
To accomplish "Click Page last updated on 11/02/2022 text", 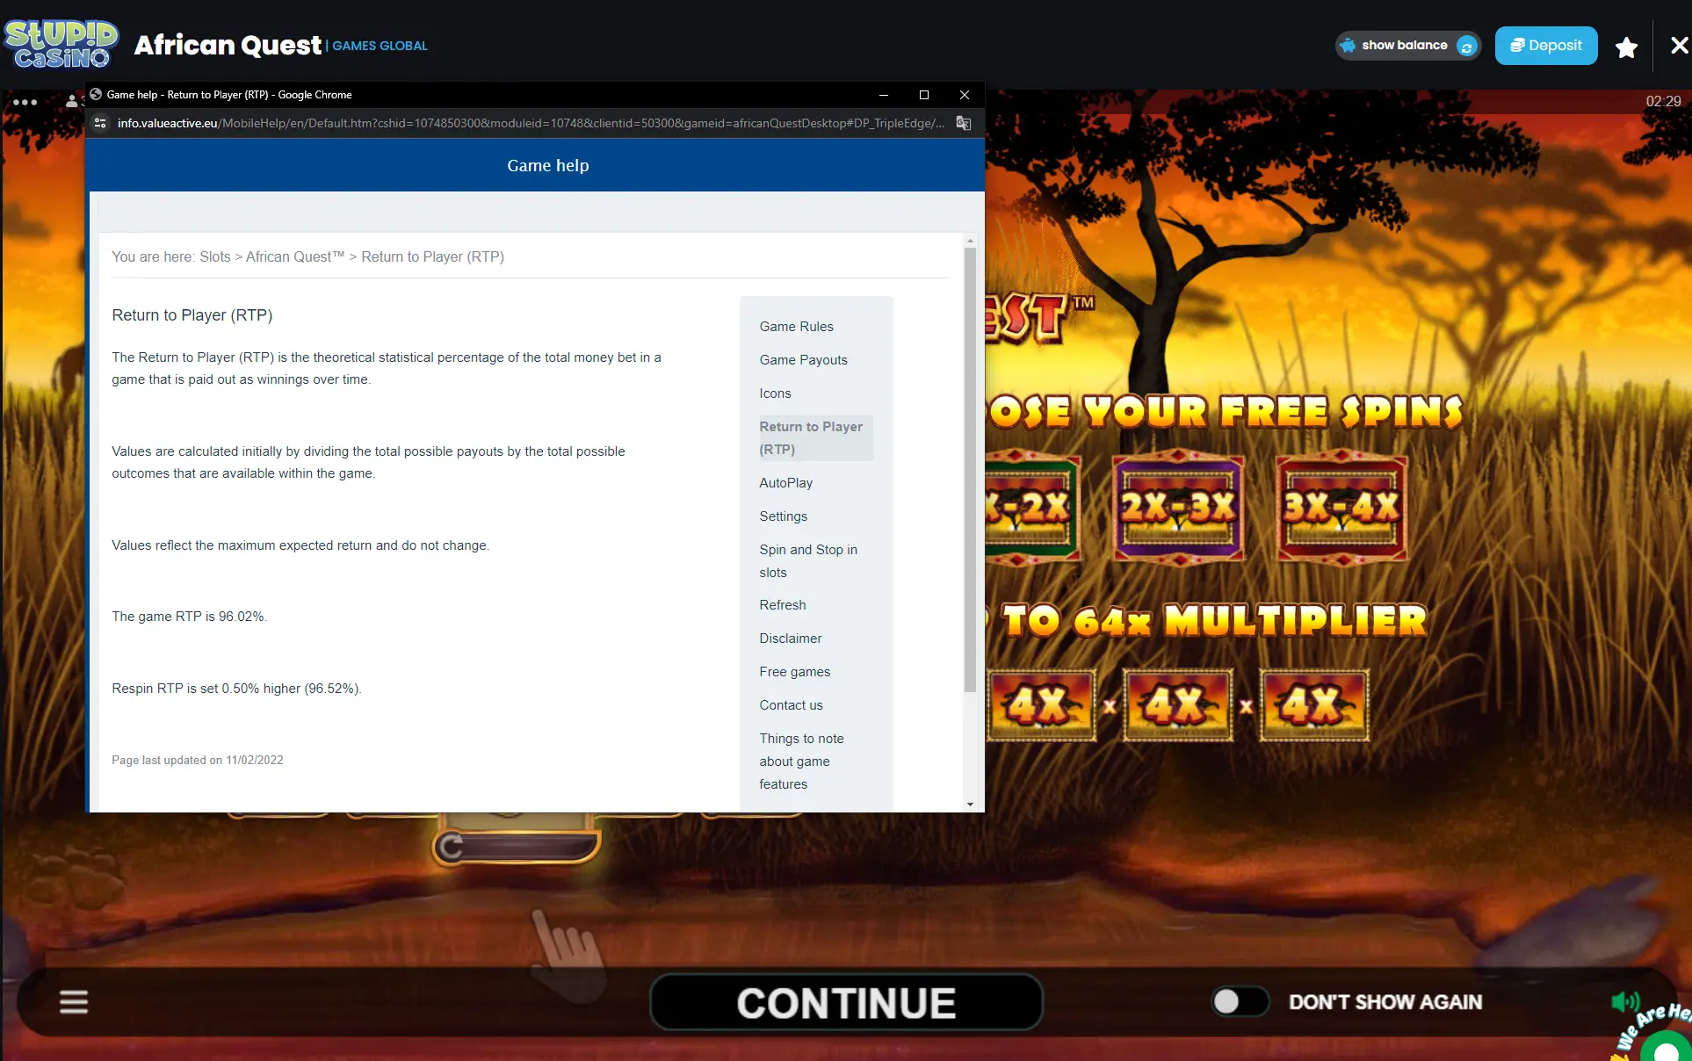I will [x=198, y=761].
